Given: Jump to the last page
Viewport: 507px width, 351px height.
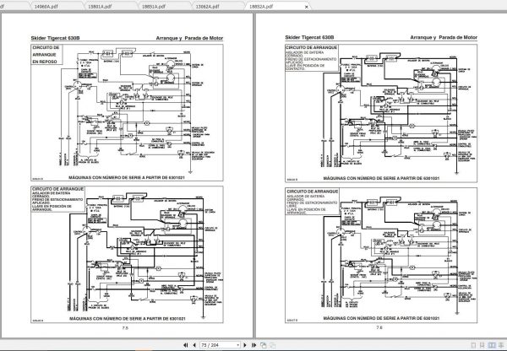Looking at the screenshot, I should pos(253,345).
